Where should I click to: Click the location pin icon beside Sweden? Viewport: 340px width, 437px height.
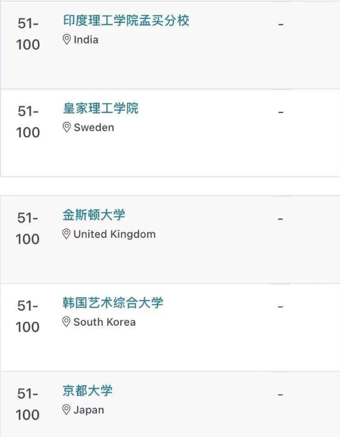click(67, 127)
